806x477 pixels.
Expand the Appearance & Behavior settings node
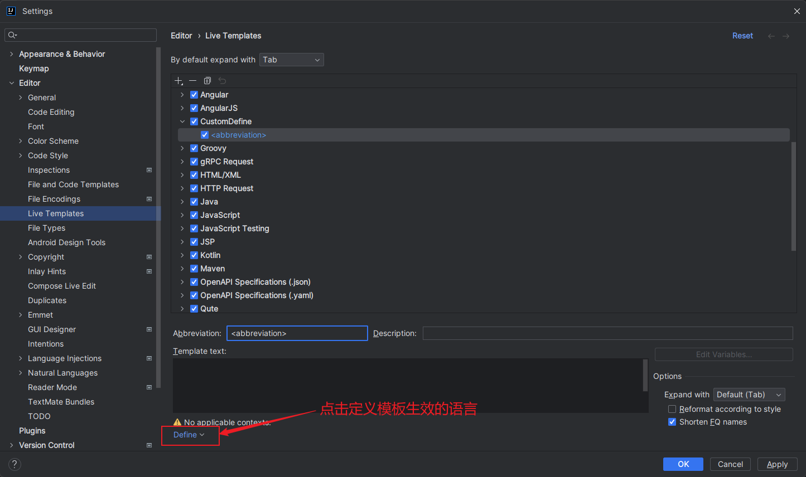coord(12,54)
